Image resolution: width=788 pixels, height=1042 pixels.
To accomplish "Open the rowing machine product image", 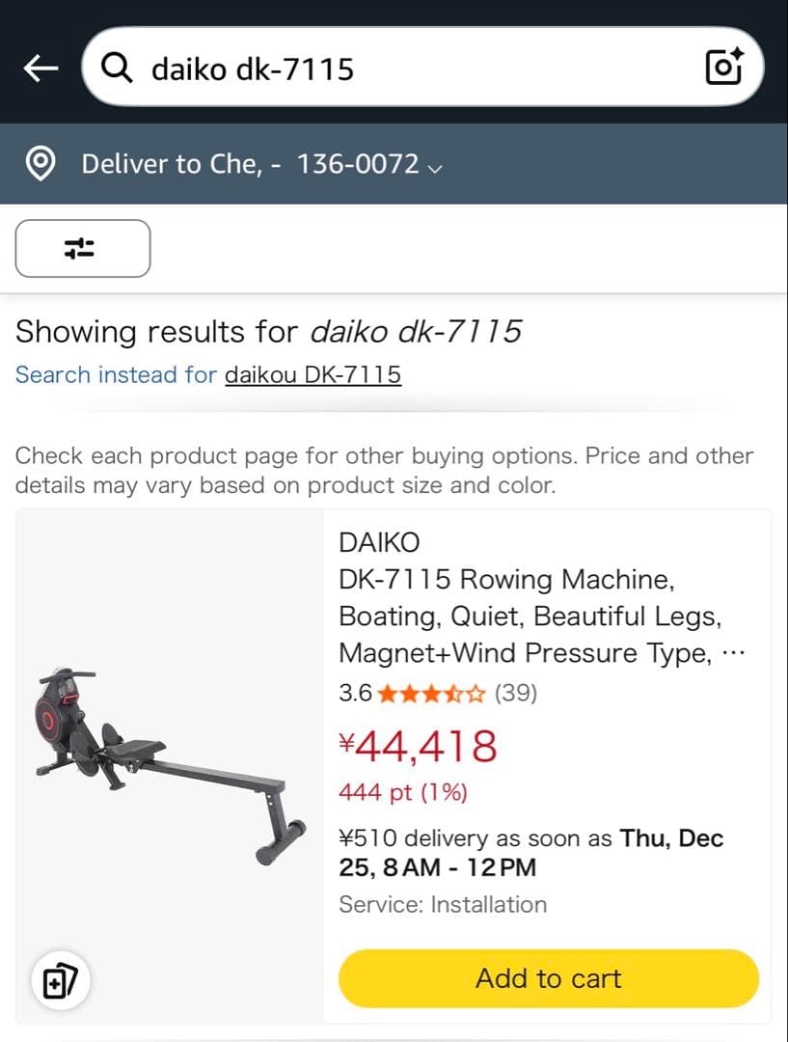I will pos(170,765).
